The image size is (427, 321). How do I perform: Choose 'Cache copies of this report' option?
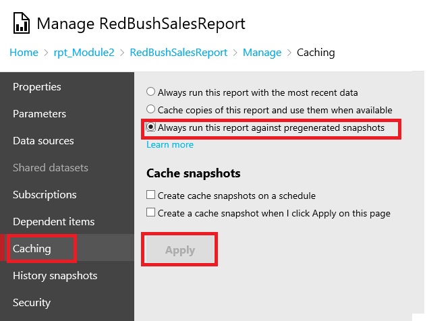click(150, 109)
